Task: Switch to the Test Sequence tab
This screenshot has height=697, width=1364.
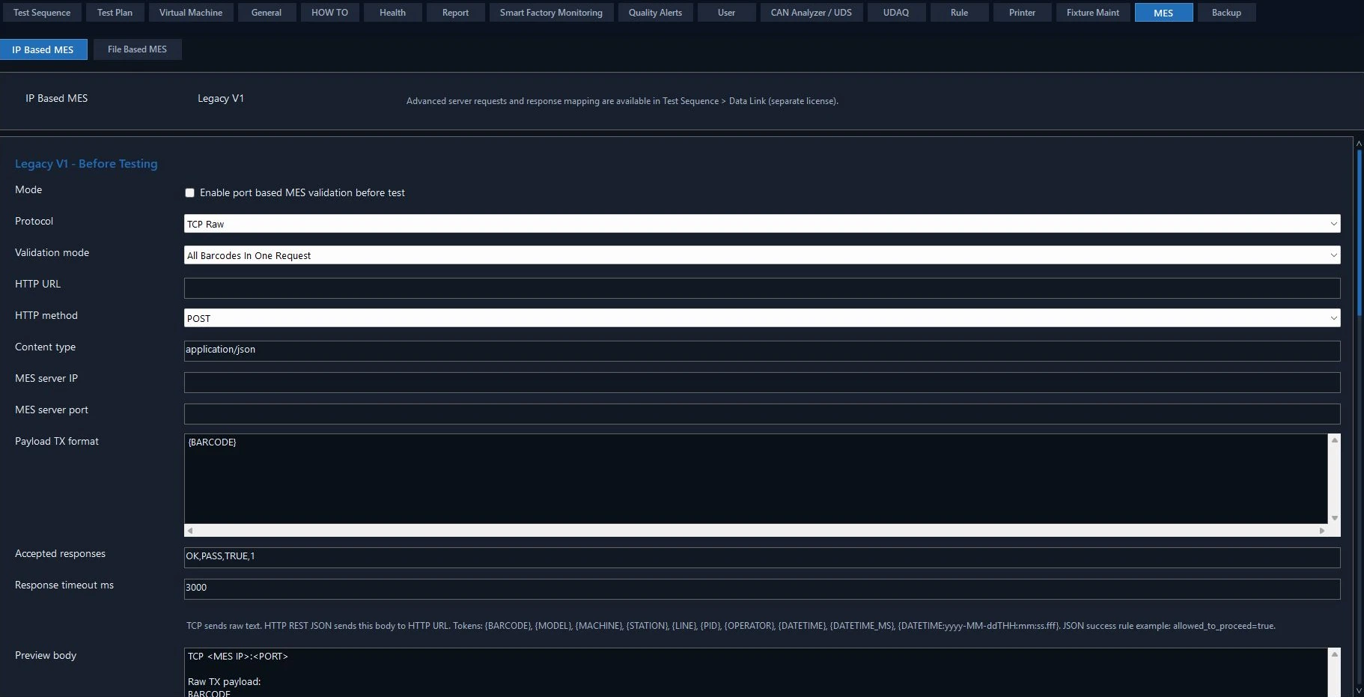Action: point(42,13)
